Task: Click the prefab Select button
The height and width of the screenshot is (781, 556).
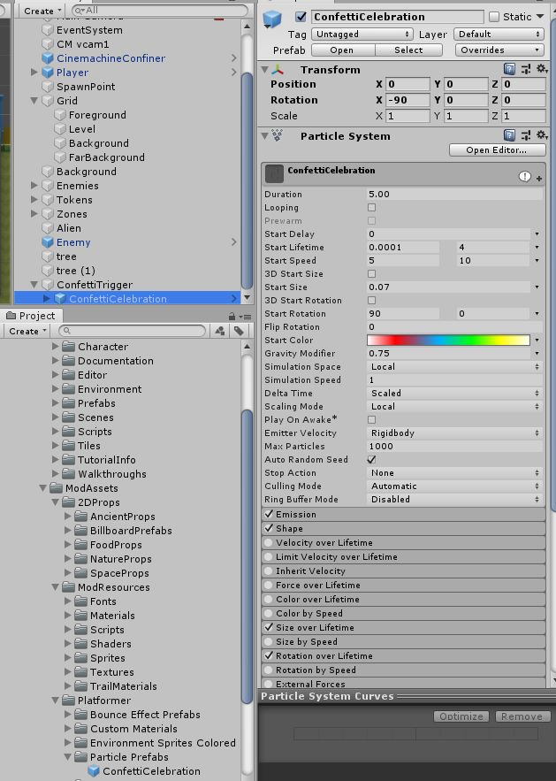Action: coord(408,50)
